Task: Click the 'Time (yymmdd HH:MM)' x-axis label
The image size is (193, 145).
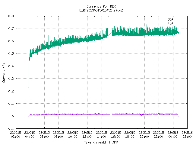Action: [x=101, y=142]
